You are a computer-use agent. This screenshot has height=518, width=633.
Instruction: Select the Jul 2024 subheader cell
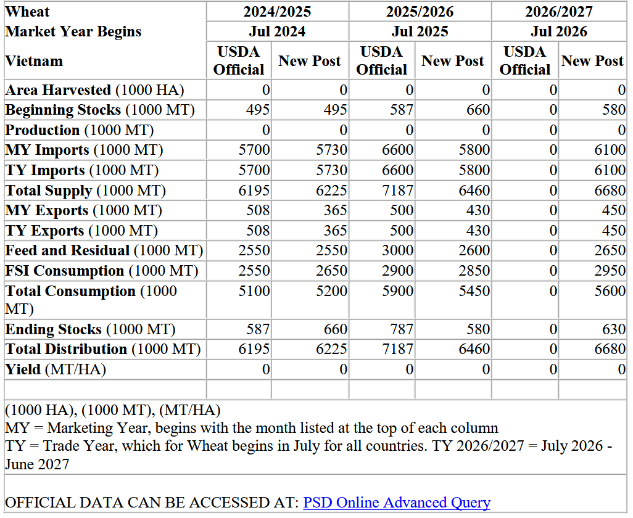(x=277, y=31)
